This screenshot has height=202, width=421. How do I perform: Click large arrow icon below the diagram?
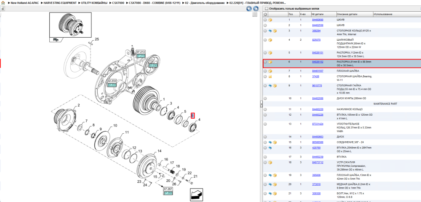pos(196,194)
